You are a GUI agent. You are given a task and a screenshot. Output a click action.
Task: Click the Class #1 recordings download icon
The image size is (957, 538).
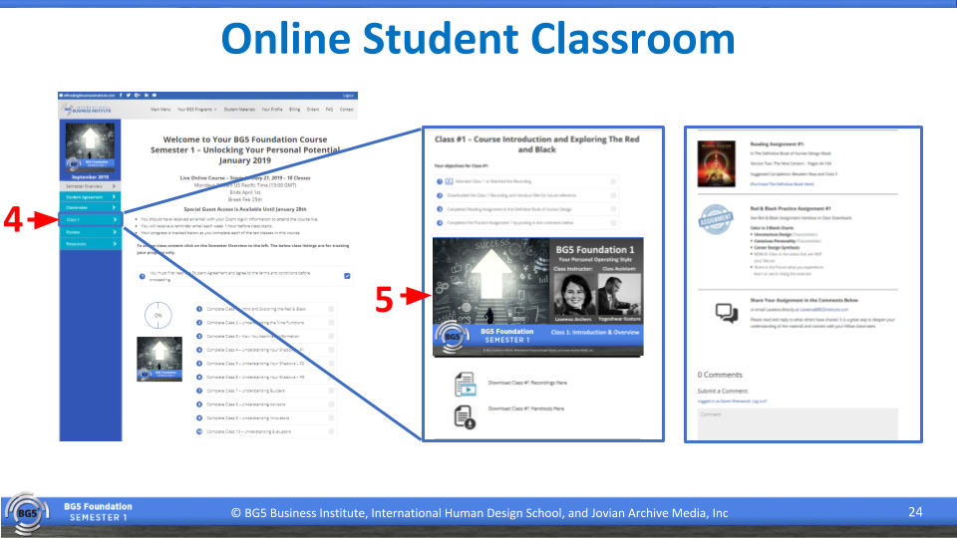pos(466,385)
